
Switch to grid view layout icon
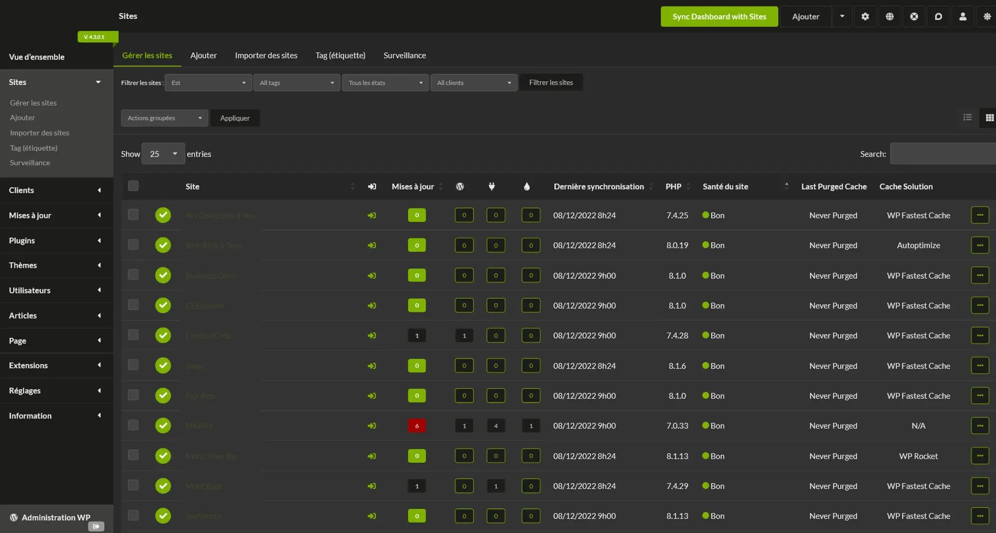pyautogui.click(x=989, y=118)
